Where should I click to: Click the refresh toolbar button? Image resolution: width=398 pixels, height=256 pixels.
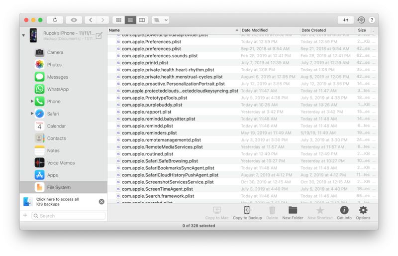pos(55,20)
